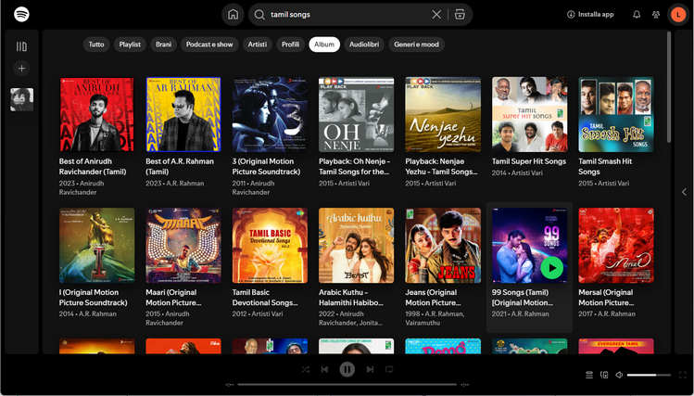Click the playback progress bar
This screenshot has width=694, height=396.
(347, 385)
